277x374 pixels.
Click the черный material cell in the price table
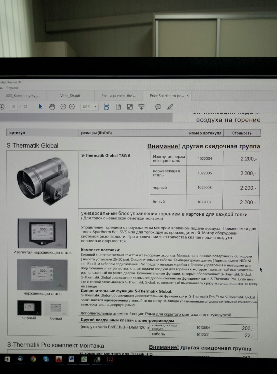coord(168,188)
